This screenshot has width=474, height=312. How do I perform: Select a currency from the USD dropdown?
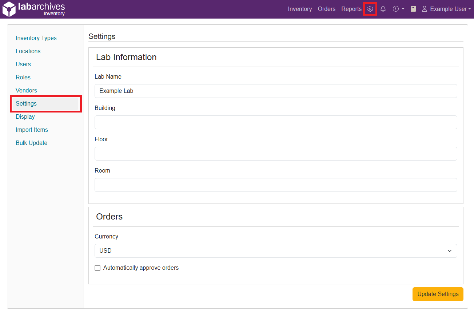pyautogui.click(x=275, y=251)
